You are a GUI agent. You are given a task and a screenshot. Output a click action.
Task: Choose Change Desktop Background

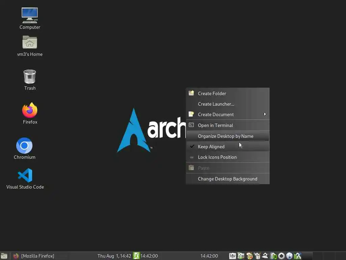[228, 179]
